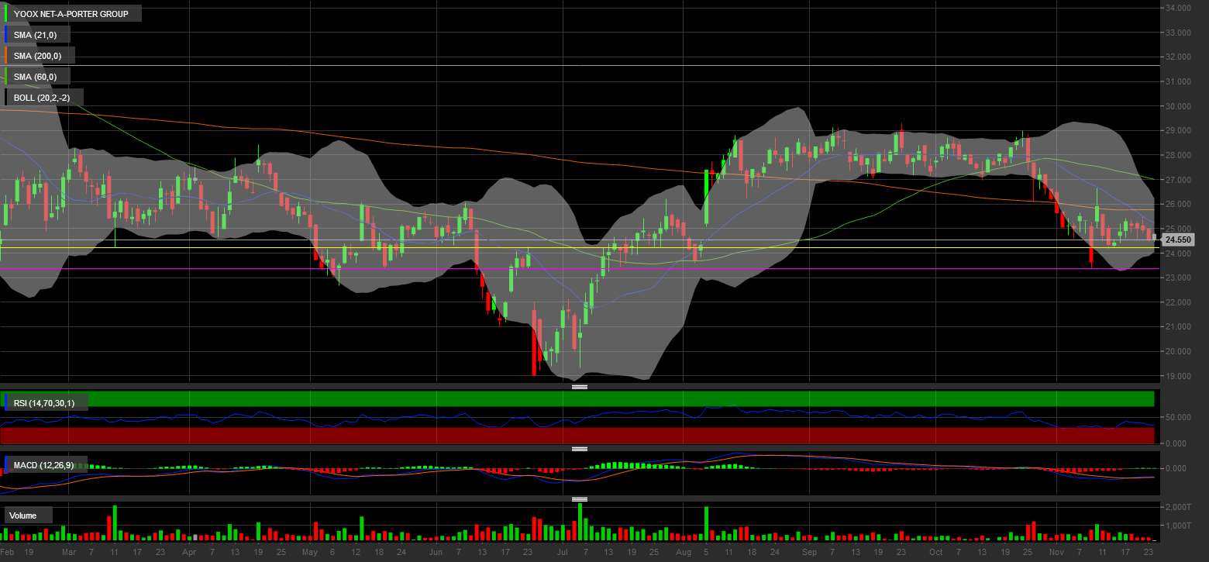Click the blue RSI color marker

(x=6, y=402)
